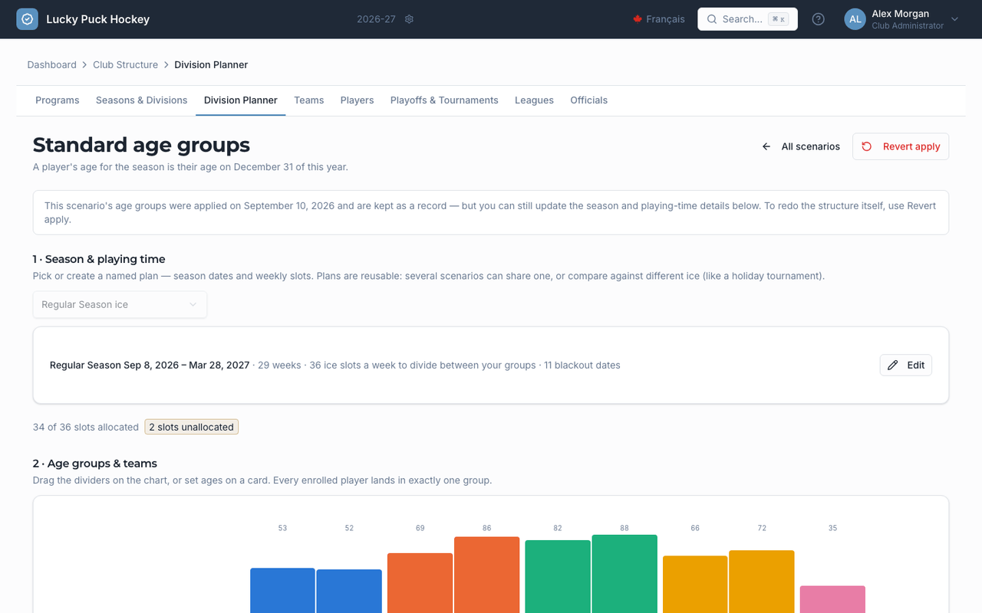Select the Division Planner tab
This screenshot has height=613, width=982.
click(241, 100)
